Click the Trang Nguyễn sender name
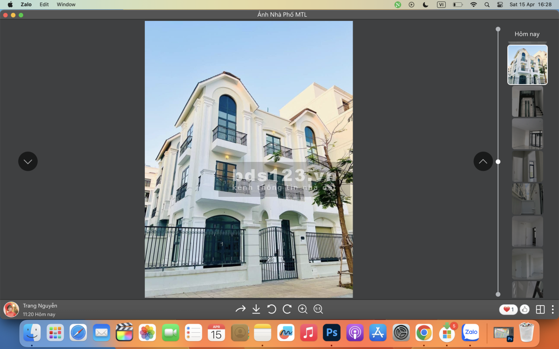 (x=40, y=306)
